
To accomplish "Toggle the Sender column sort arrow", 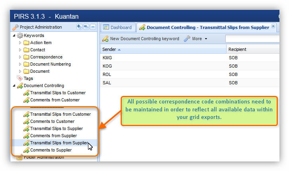I will pyautogui.click(x=119, y=50).
